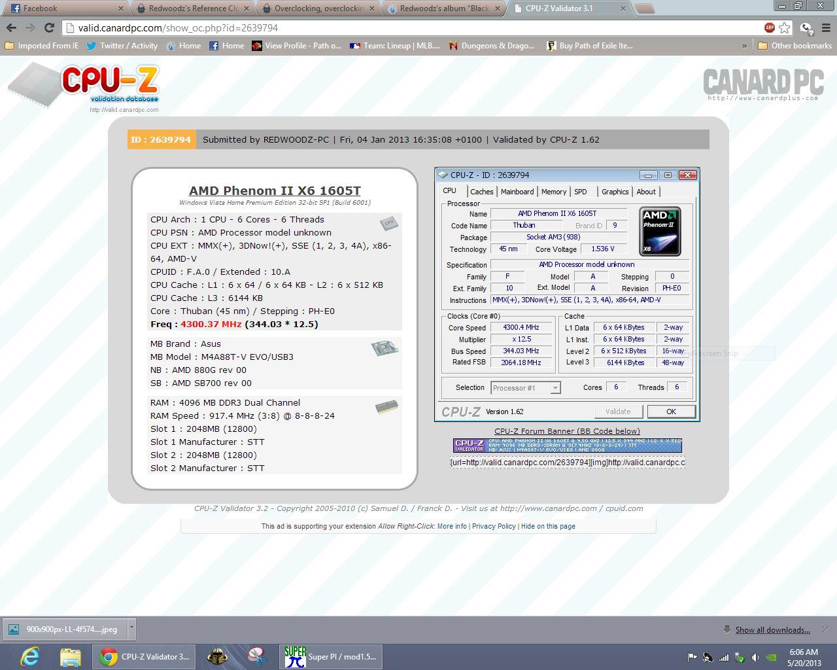Select the Memory tab in CPU-Z
This screenshot has width=837, height=670.
click(x=554, y=192)
